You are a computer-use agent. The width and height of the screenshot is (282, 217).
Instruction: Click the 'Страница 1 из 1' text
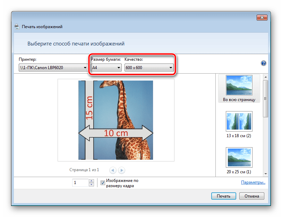(84, 170)
